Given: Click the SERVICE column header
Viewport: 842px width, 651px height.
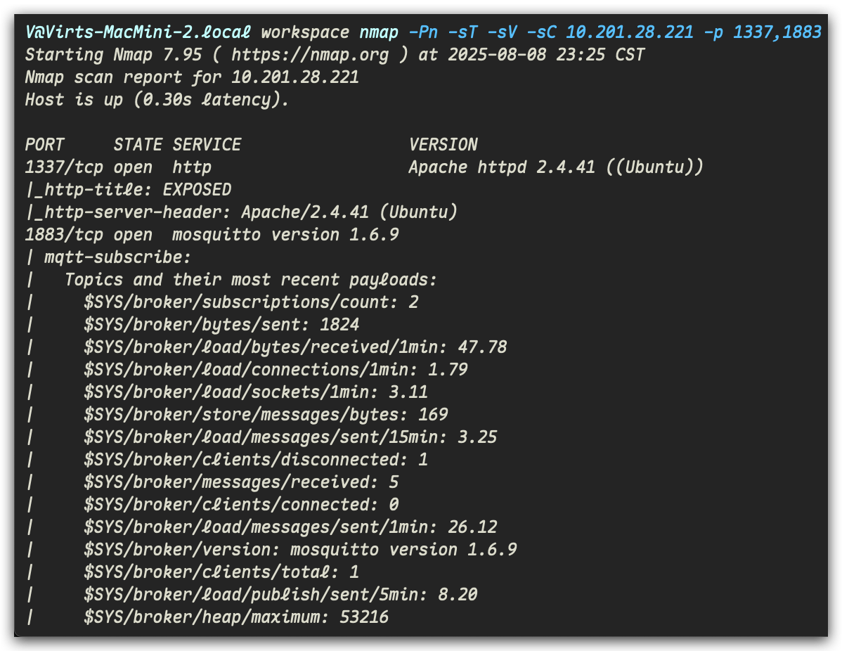Looking at the screenshot, I should click(x=207, y=145).
